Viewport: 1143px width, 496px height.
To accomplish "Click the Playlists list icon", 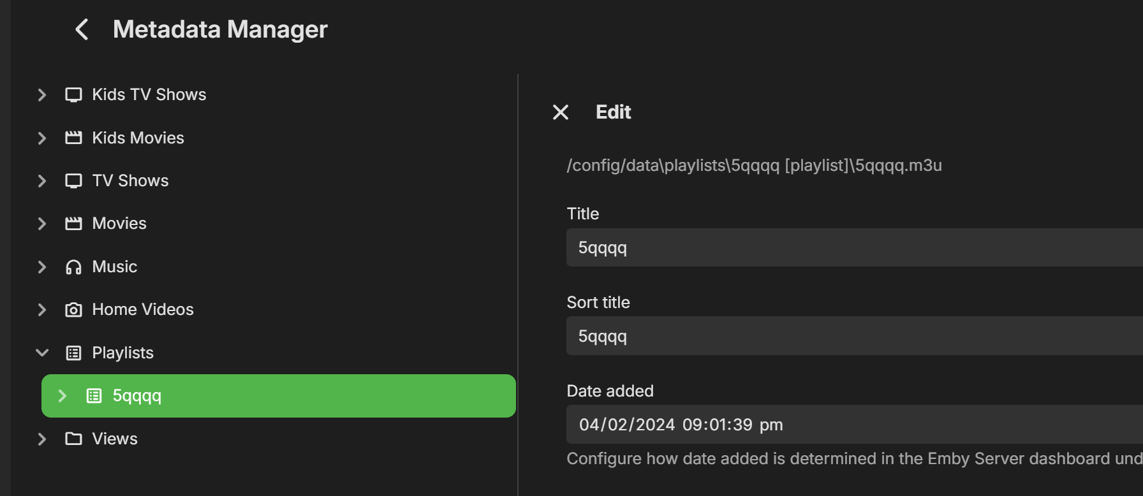I will pos(73,353).
